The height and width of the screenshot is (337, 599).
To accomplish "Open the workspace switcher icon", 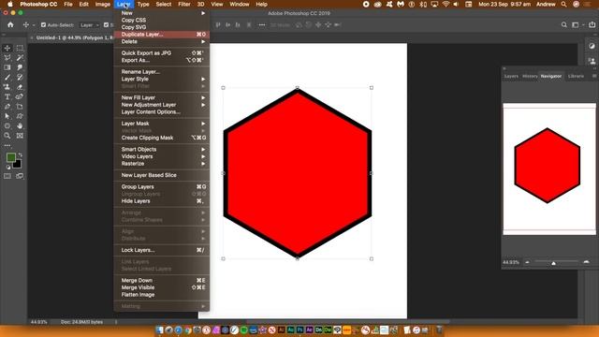I will [x=576, y=25].
